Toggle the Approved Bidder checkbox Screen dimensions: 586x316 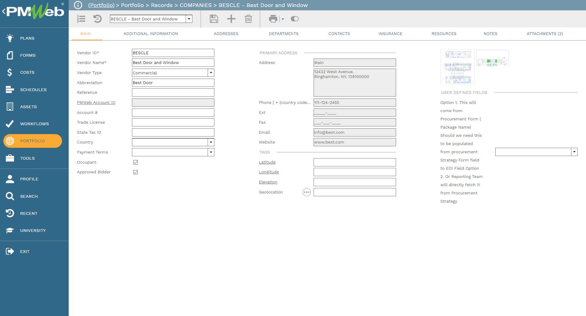[x=136, y=172]
